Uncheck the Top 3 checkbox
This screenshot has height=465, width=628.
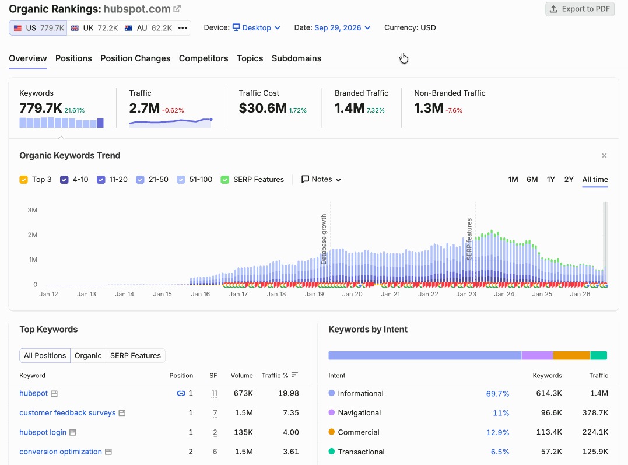(24, 180)
